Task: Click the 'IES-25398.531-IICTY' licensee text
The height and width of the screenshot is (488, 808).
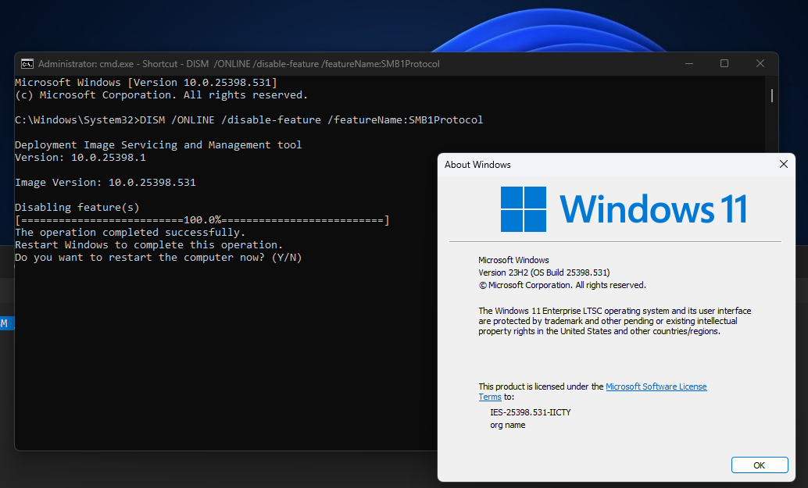Action: coord(531,412)
